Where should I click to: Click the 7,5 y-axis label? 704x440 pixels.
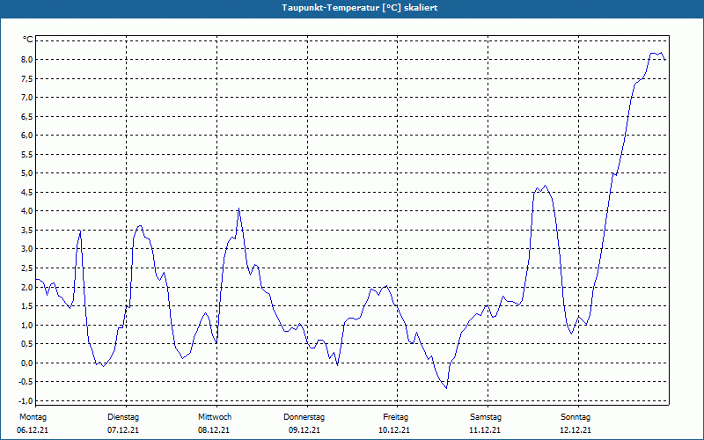coord(27,78)
